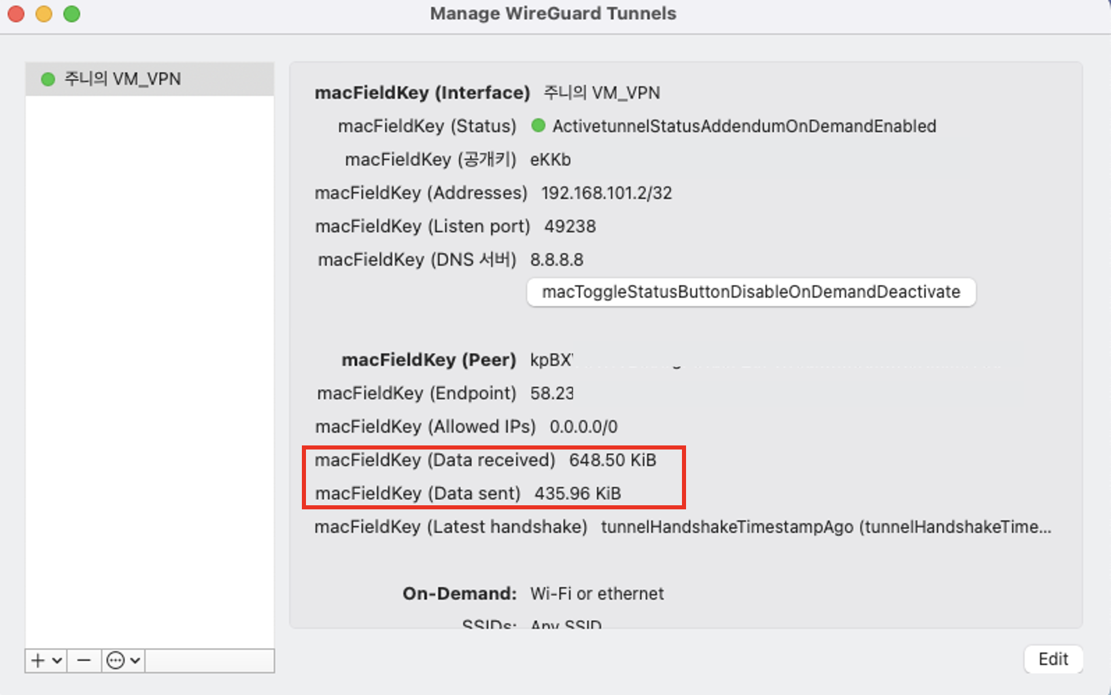Screen dimensions: 1111x695
Task: Click the macFieldKey (Latest handshake) label
Action: tap(451, 526)
